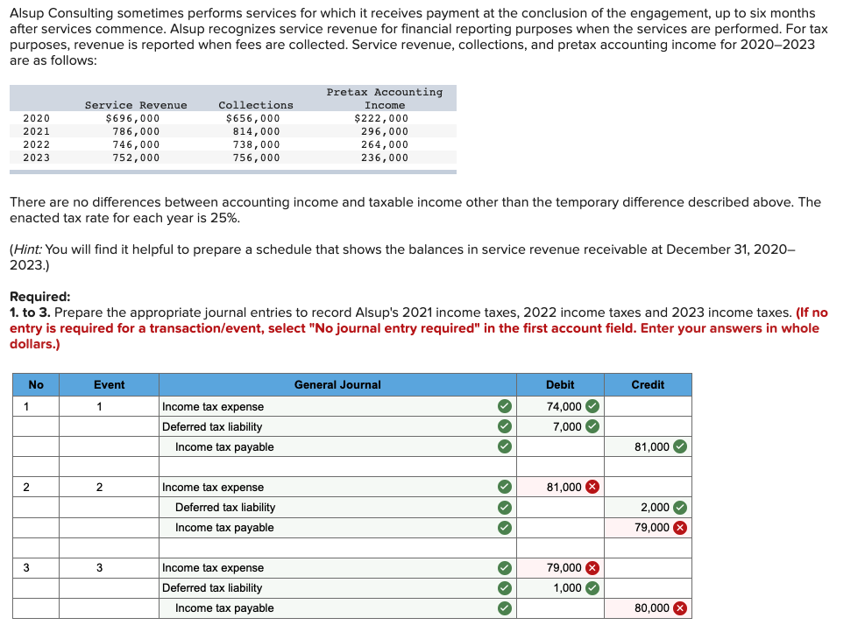Click the 264,000 pretax income value
Viewport: 865px width, 632px height.
point(385,145)
